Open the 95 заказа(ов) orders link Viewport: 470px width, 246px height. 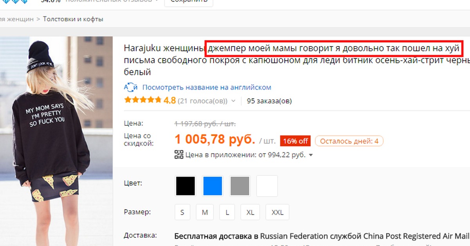click(269, 101)
